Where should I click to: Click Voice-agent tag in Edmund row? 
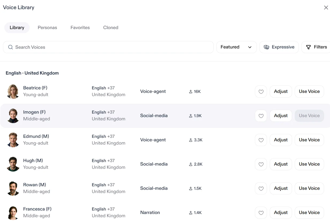[x=153, y=140]
